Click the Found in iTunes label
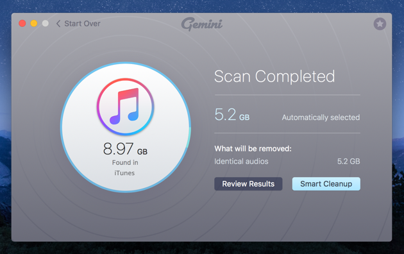The image size is (404, 254). coord(125,167)
